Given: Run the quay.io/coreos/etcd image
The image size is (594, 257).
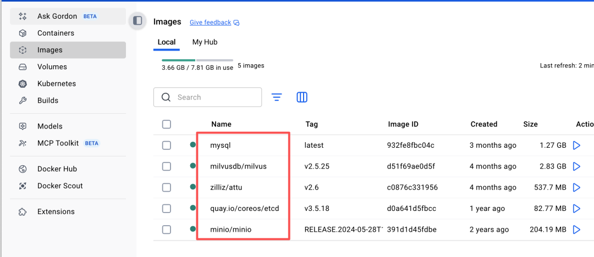Looking at the screenshot, I should click(x=576, y=208).
